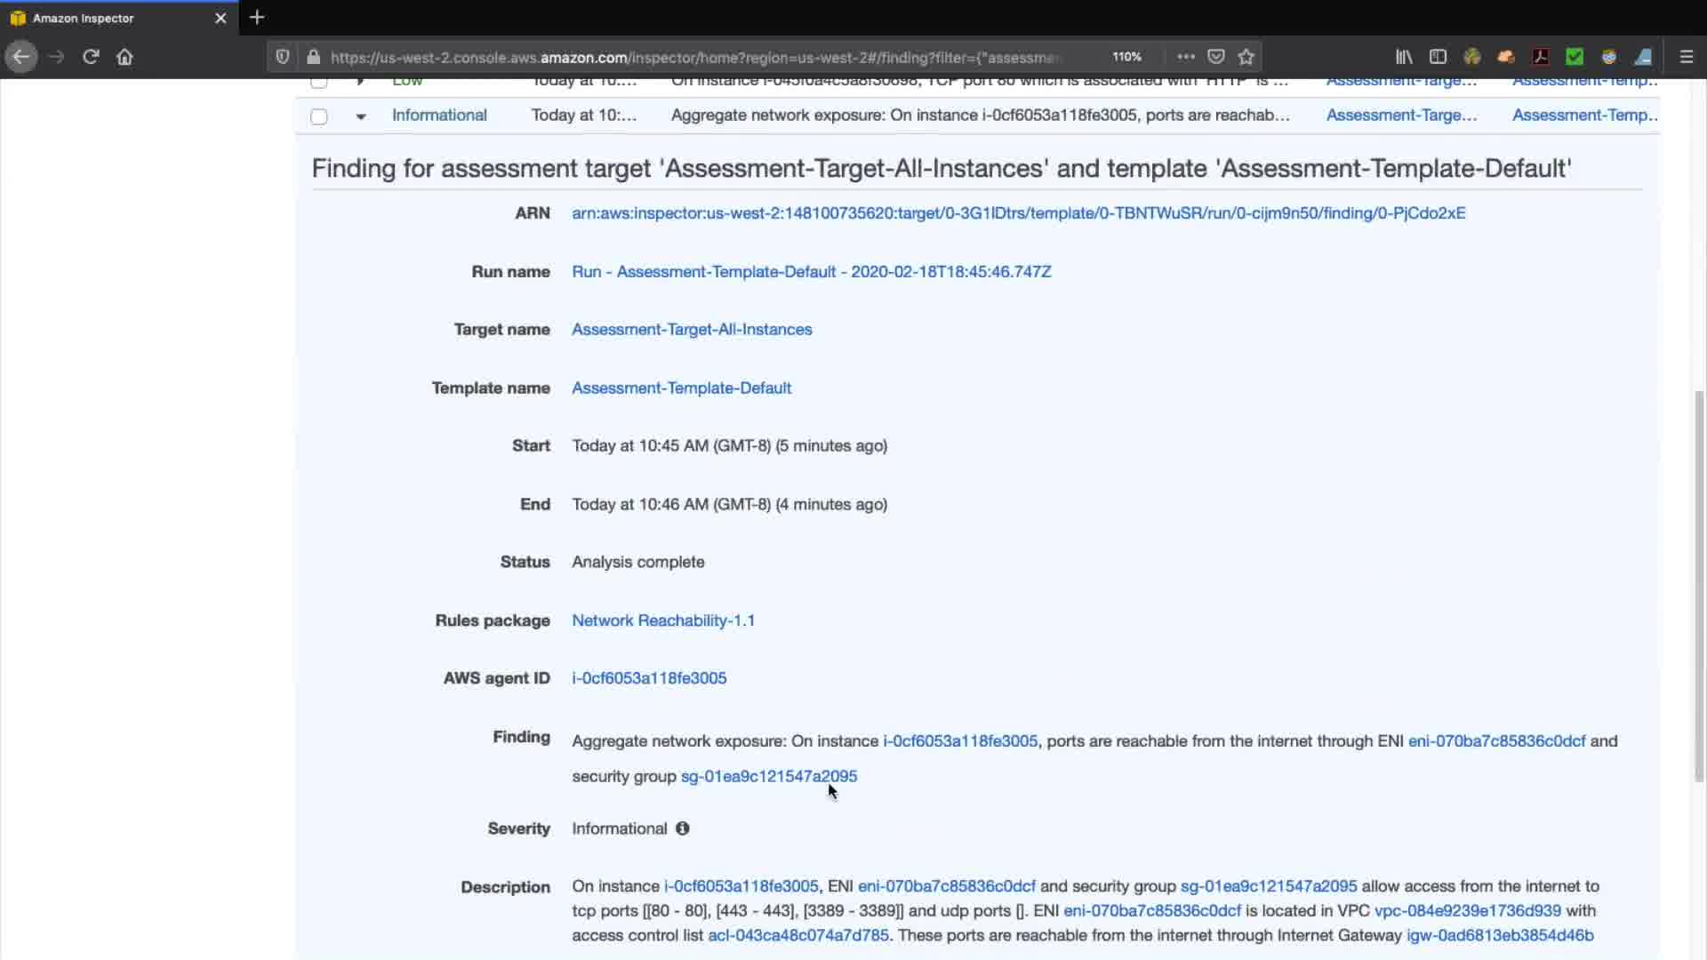Bookmark this page with star icon
This screenshot has width=1707, height=960.
(x=1246, y=57)
